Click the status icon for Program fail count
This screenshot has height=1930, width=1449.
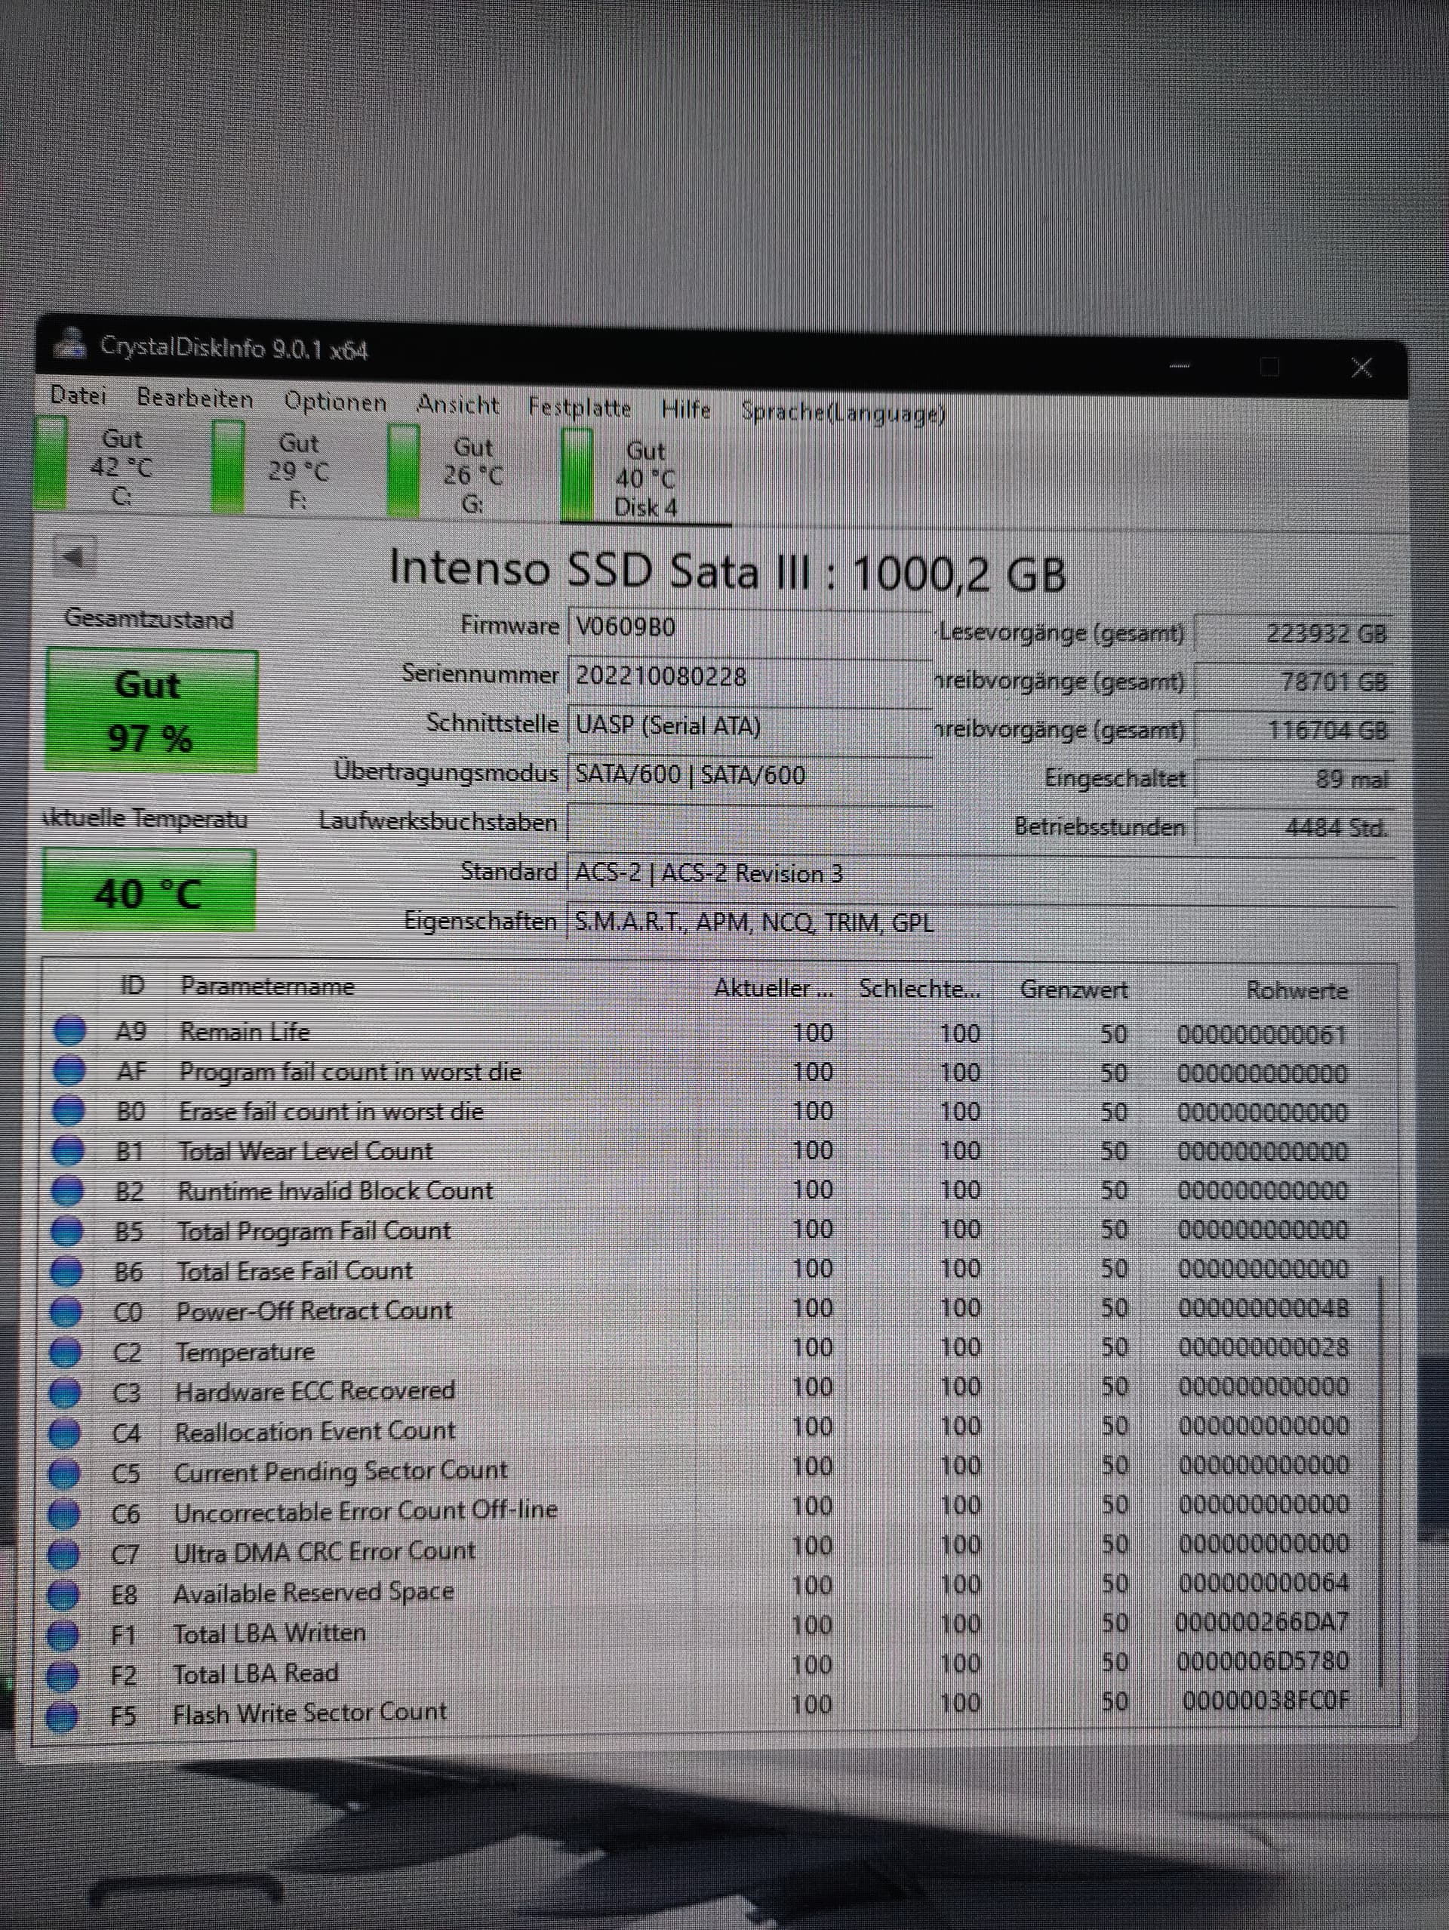click(x=69, y=1070)
